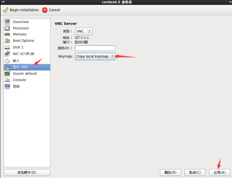Select the Boot Options gears icon

pyautogui.click(x=7, y=41)
